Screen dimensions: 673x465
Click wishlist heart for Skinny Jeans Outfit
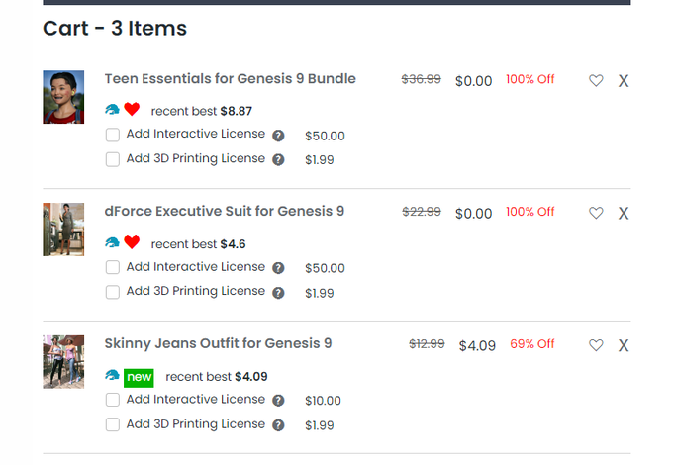click(596, 345)
